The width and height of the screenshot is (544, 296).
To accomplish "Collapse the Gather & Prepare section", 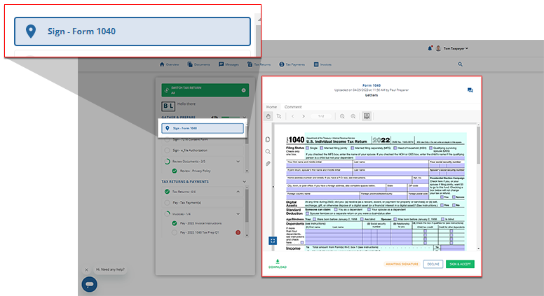I will coord(244,118).
